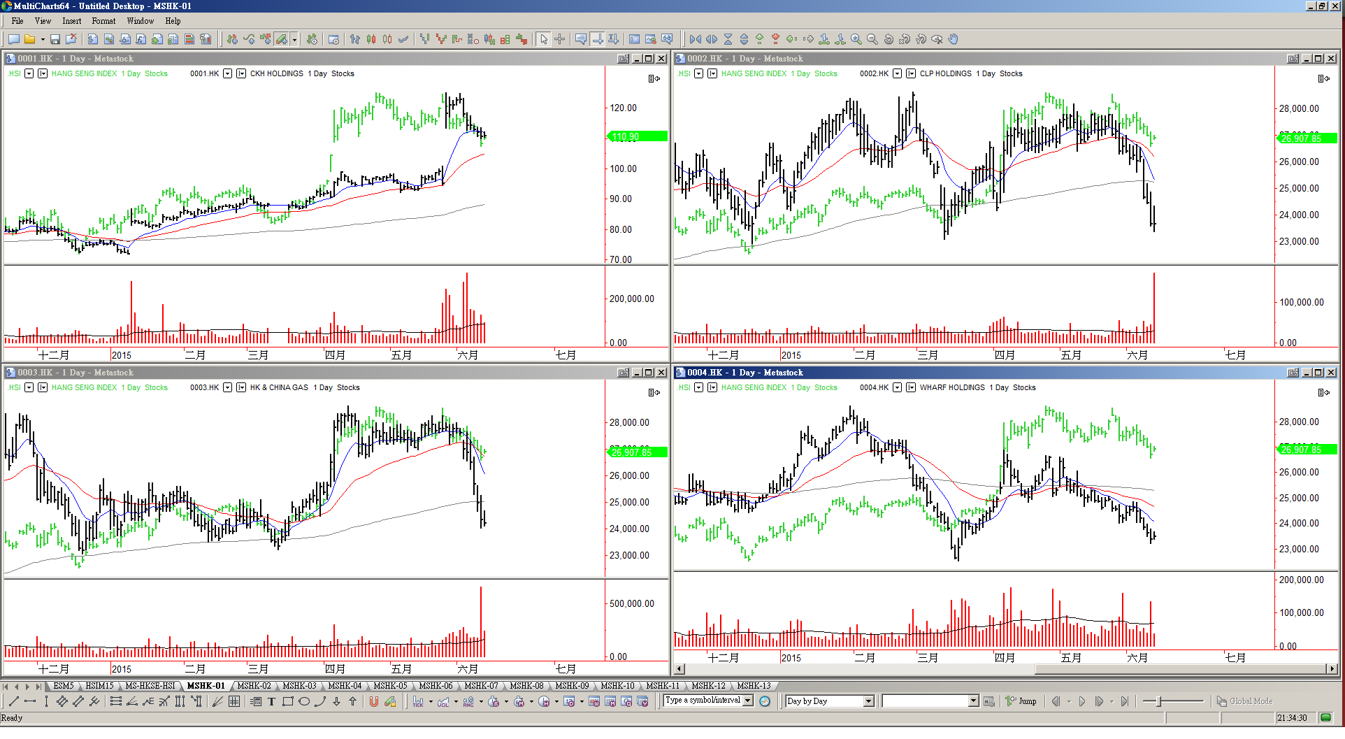Image resolution: width=1345 pixels, height=739 pixels.
Task: Choose the Rectangle drawing tool
Action: [287, 702]
